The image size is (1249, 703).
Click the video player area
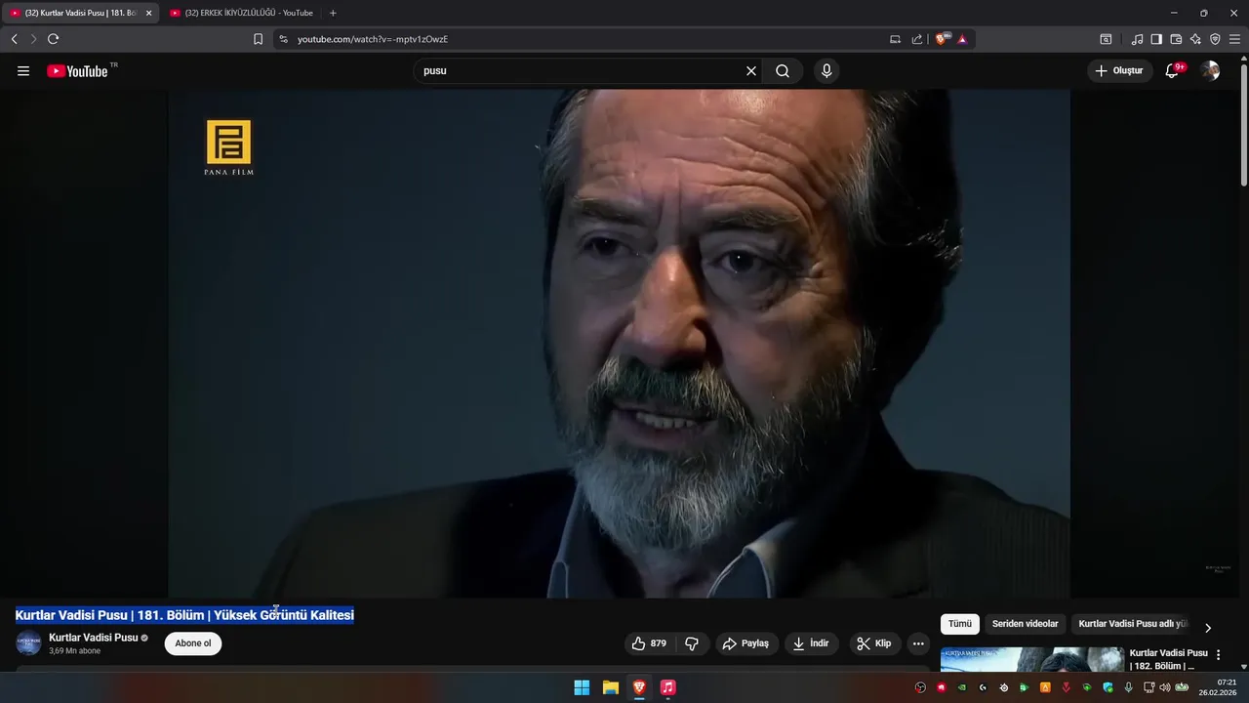(619, 344)
